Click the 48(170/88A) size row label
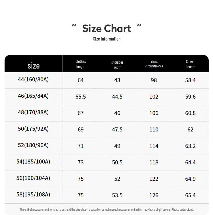Image resolution: width=213 pixels, height=215 pixels. pos(33,112)
